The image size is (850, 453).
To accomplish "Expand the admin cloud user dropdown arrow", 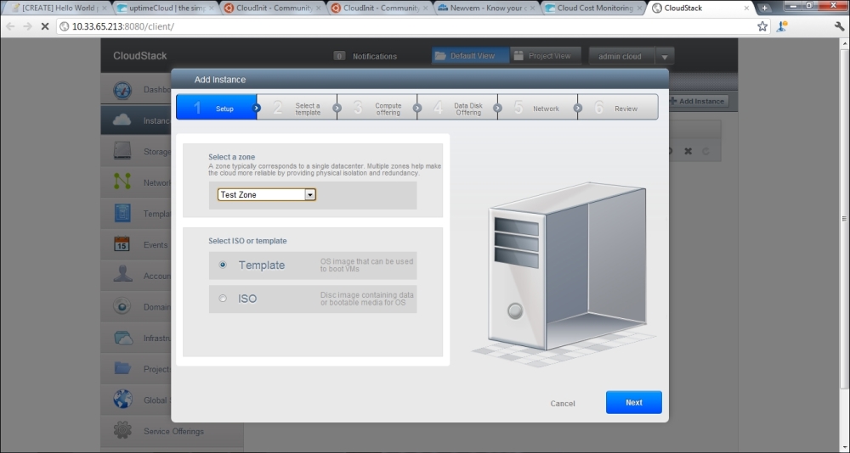I will click(x=665, y=57).
